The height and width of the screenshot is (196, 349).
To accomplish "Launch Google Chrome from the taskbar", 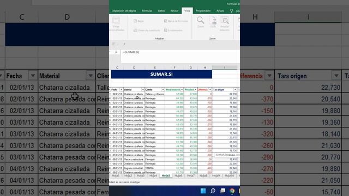I will pyautogui.click(x=232, y=191).
